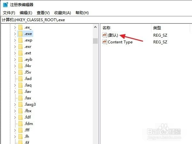The image size is (192, 144).
Task: Click the .fh folder icon
Action: coord(20,137)
